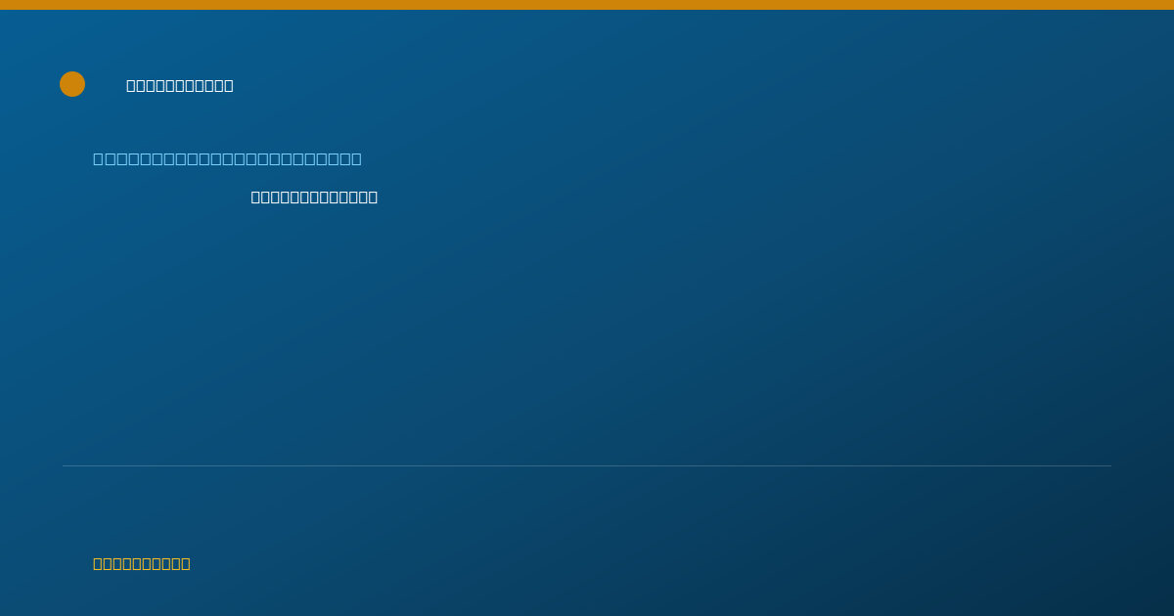Click the light-blue headline text line
Image resolution: width=1174 pixels, height=616 pixels.
227,158
